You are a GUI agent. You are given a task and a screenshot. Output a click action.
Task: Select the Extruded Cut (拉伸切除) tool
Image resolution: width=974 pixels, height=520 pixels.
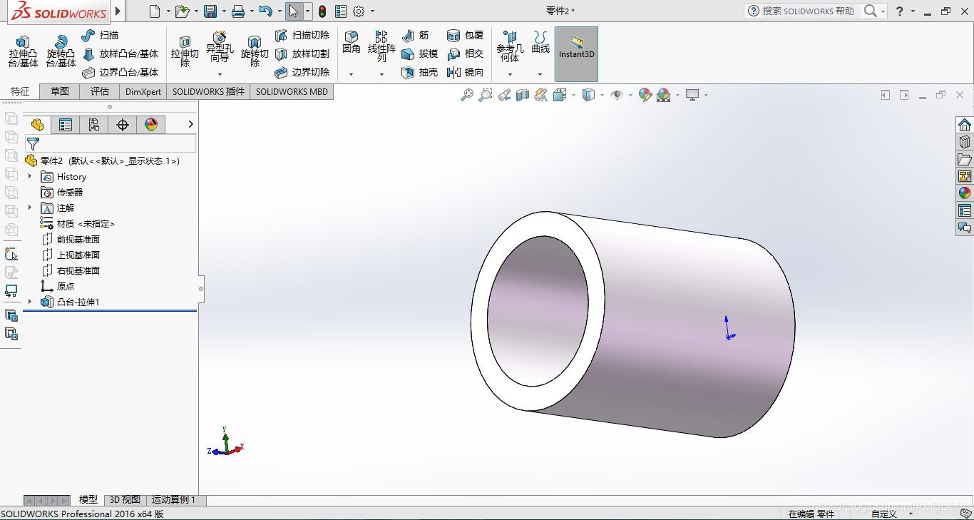[x=185, y=51]
